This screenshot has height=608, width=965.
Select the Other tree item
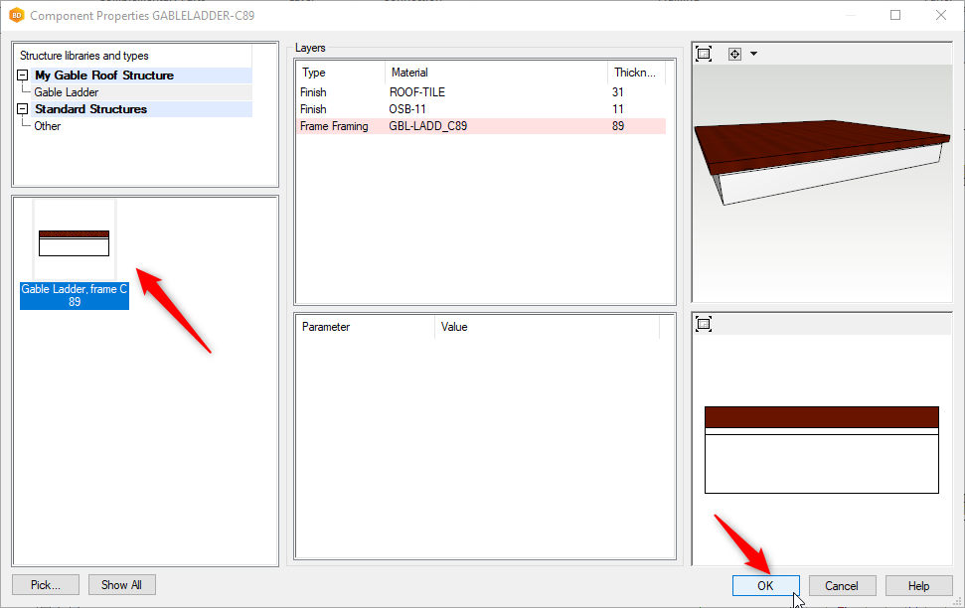(x=48, y=126)
